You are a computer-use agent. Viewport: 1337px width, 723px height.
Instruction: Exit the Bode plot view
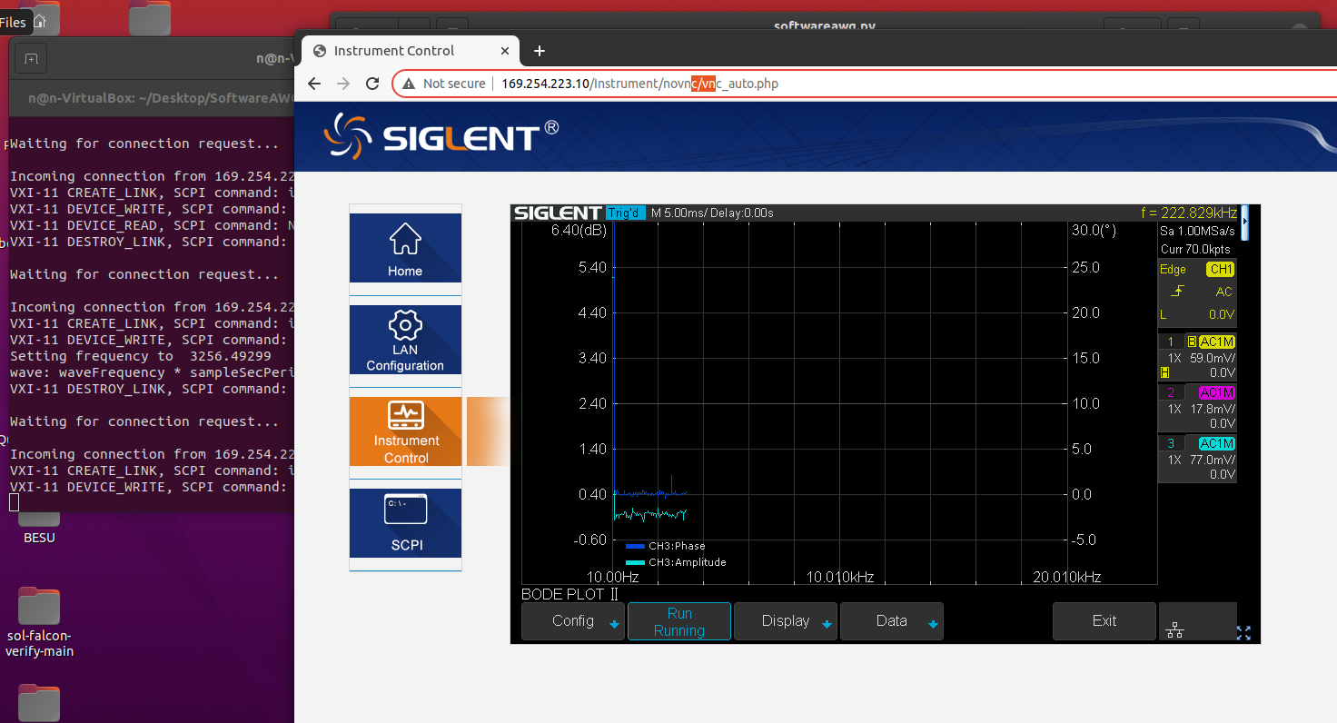1104,621
